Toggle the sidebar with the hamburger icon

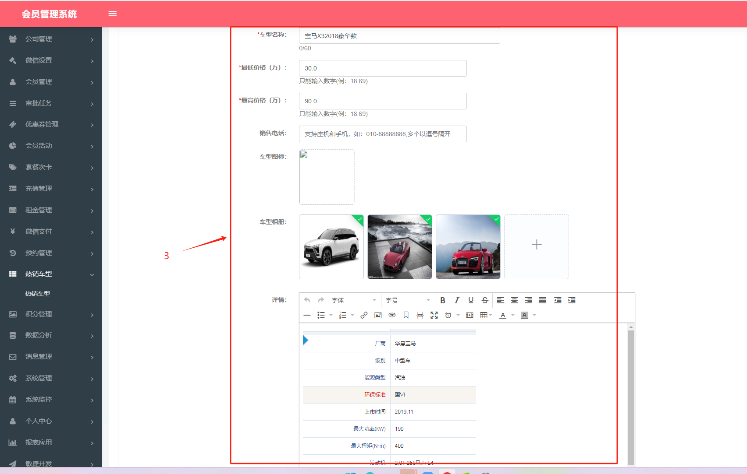tap(113, 14)
